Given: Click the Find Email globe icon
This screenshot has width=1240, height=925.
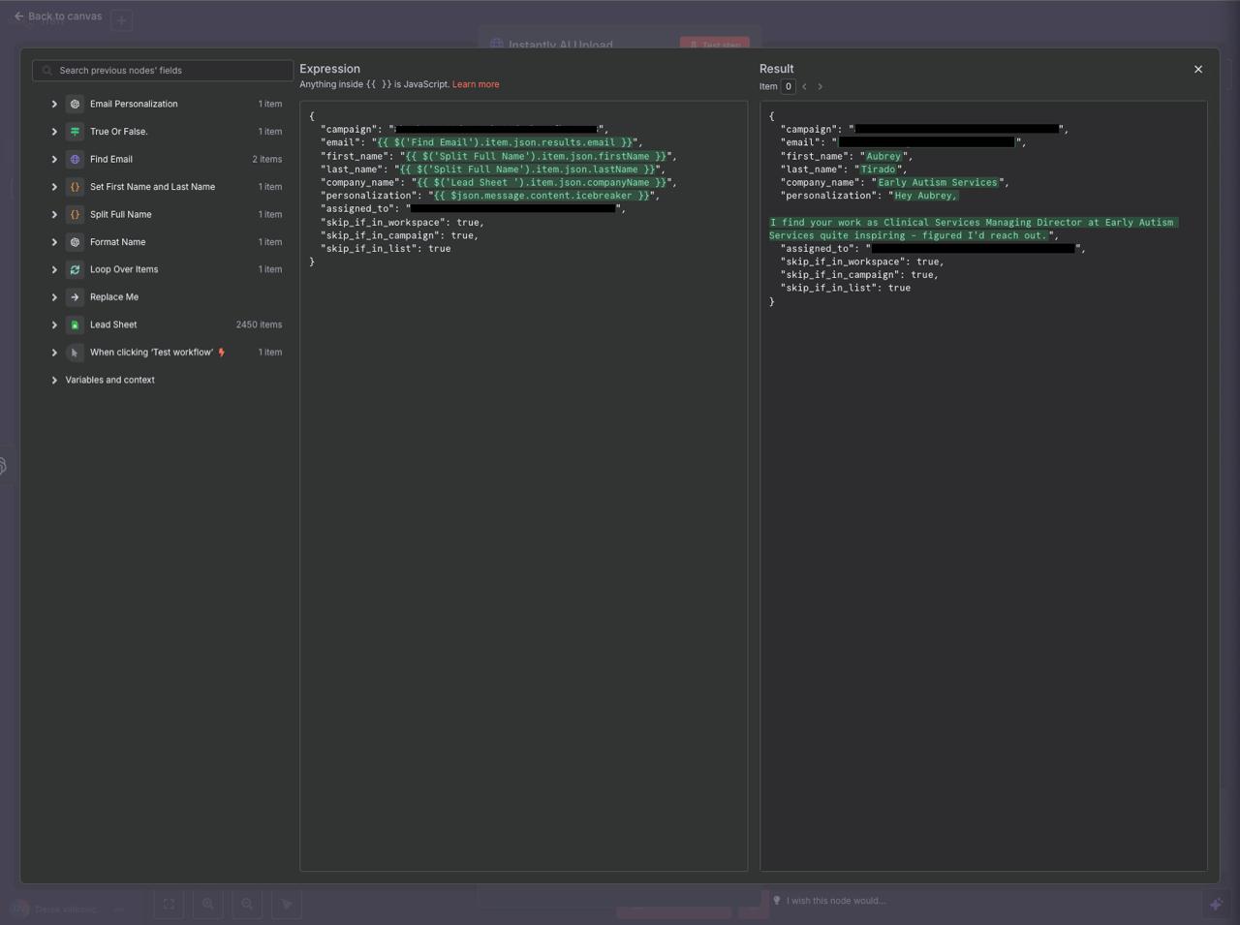Looking at the screenshot, I should click(75, 159).
